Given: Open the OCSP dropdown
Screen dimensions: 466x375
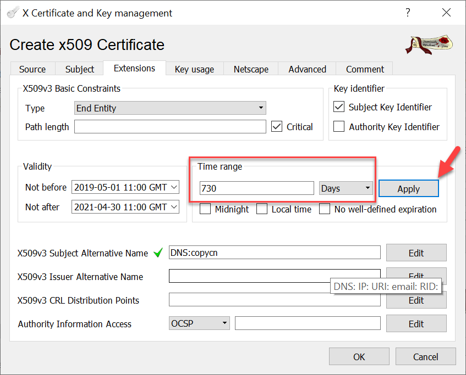Looking at the screenshot, I should 199,323.
